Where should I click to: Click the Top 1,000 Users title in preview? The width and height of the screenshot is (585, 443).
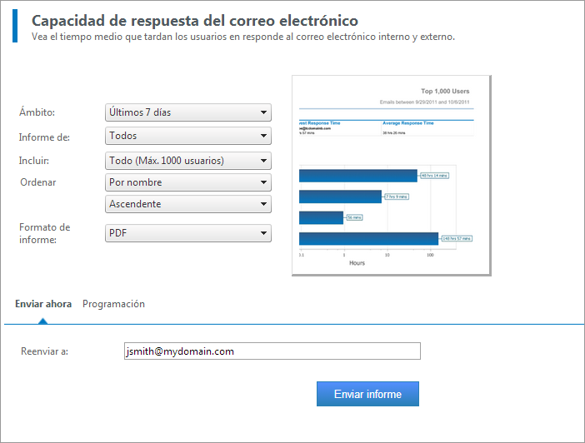point(445,92)
